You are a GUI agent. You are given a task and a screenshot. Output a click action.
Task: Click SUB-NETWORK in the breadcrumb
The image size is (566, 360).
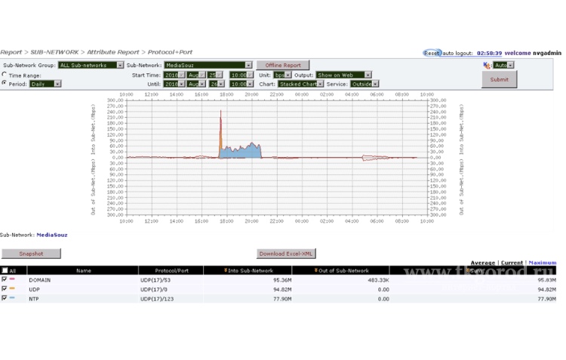coord(55,52)
